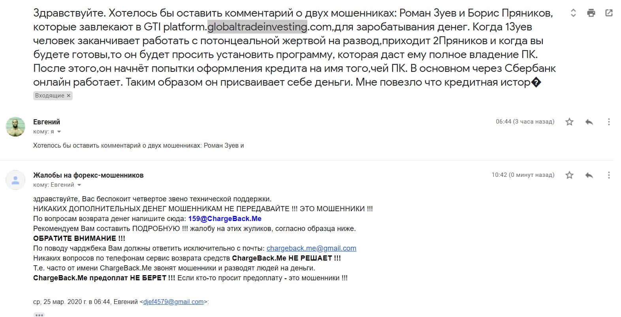The width and height of the screenshot is (621, 317).
Task: Click the default avatar of Жалобы sender
Action: click(15, 180)
